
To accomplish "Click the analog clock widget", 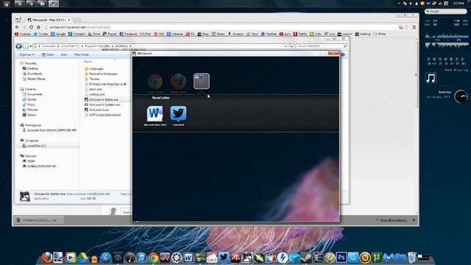I will 461,96.
